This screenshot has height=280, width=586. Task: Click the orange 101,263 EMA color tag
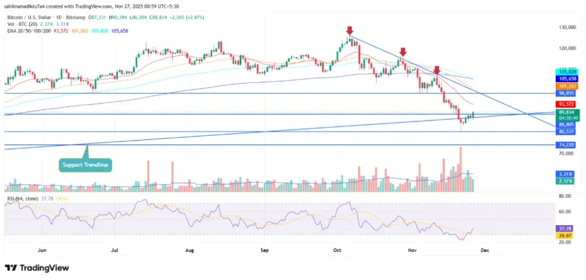[565, 86]
